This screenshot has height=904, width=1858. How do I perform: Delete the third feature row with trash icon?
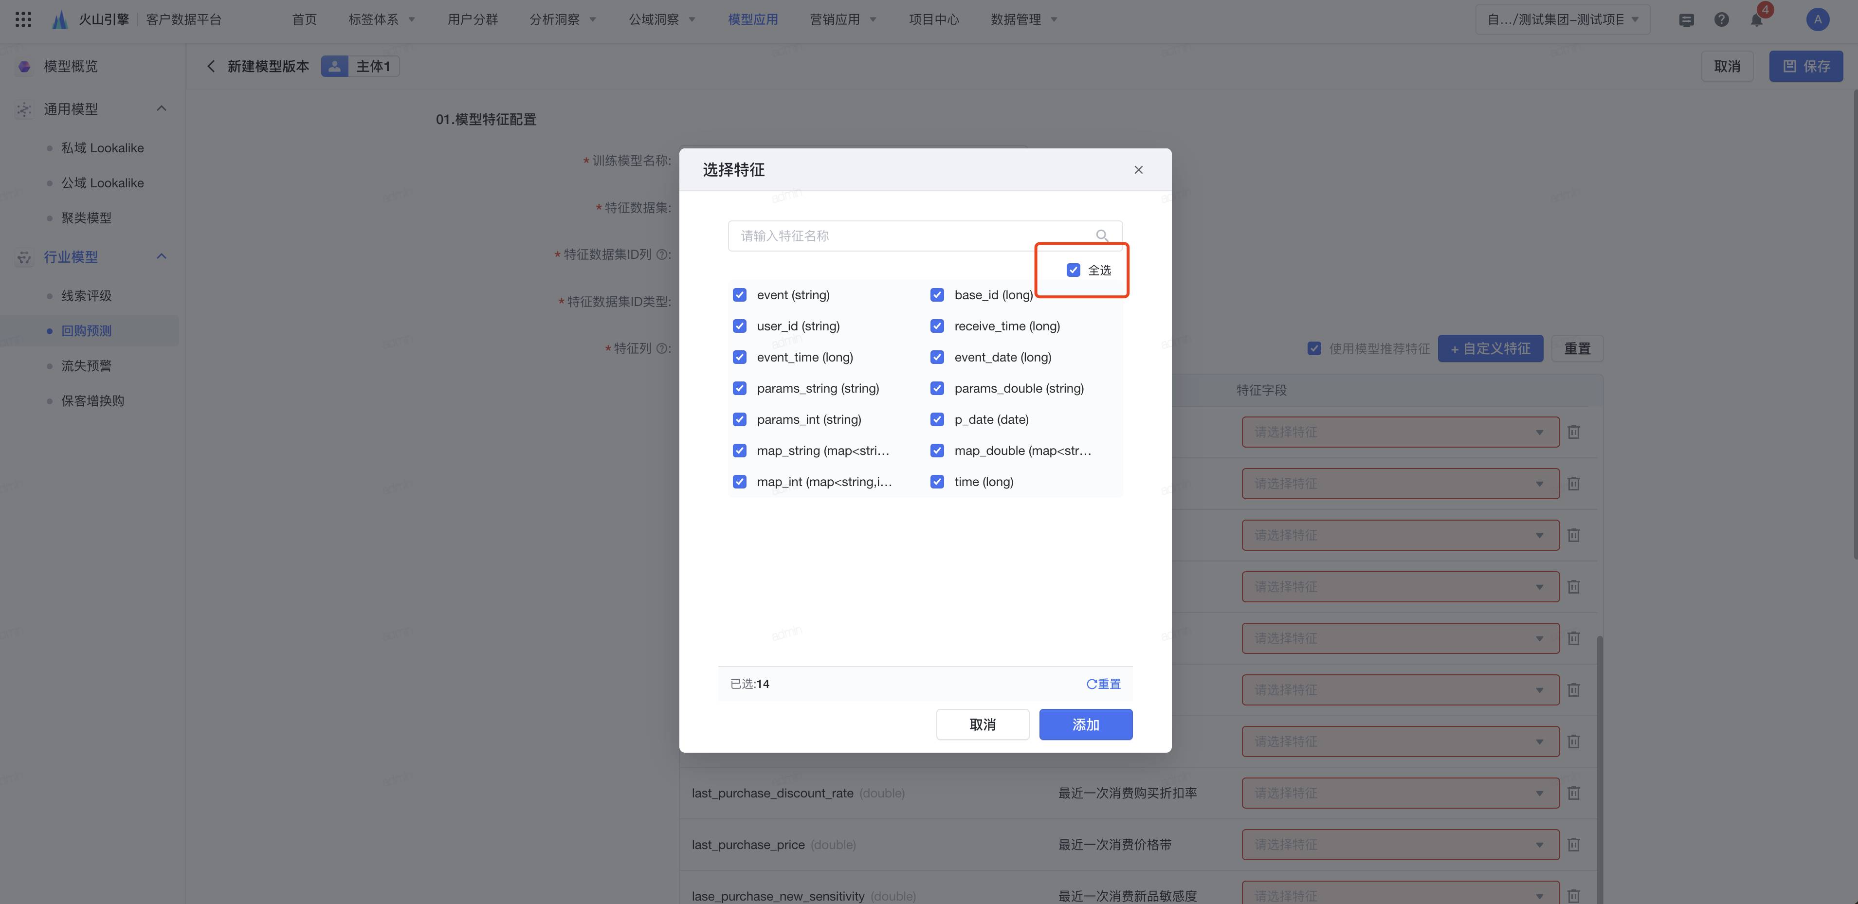coord(1574,535)
